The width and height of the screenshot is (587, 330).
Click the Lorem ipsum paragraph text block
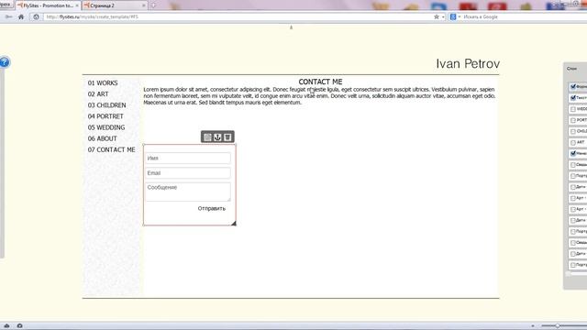coord(319,95)
